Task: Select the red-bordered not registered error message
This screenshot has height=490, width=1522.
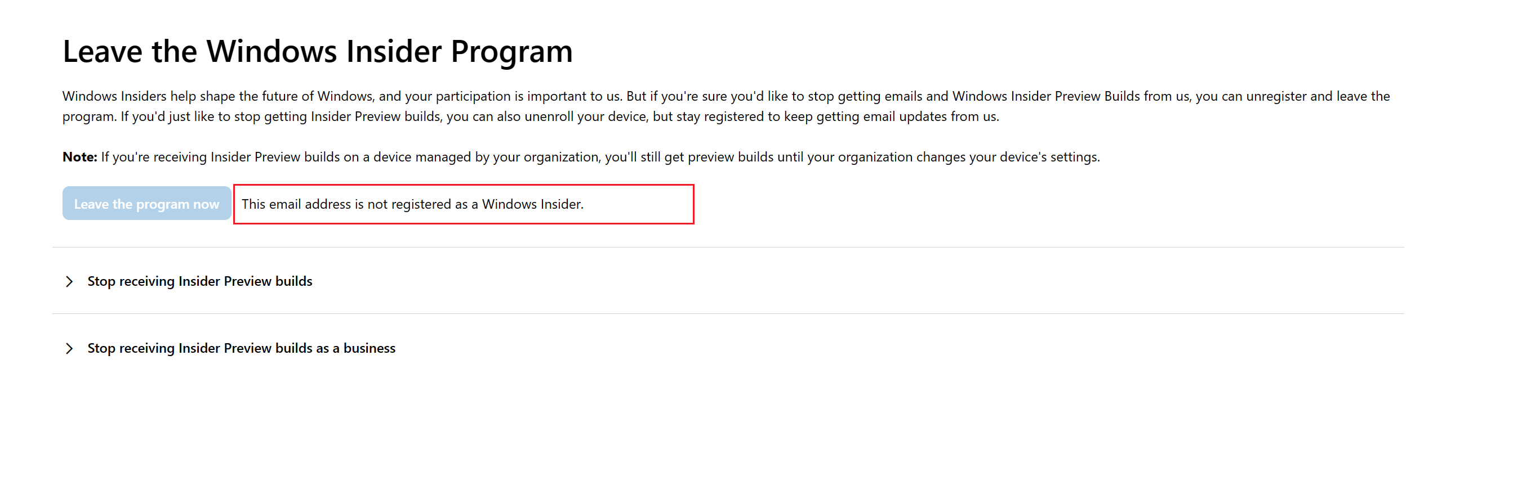Action: click(x=464, y=204)
